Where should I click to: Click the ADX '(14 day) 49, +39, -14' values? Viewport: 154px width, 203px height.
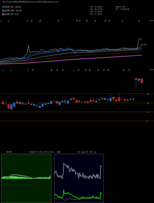[x=87, y=152]
